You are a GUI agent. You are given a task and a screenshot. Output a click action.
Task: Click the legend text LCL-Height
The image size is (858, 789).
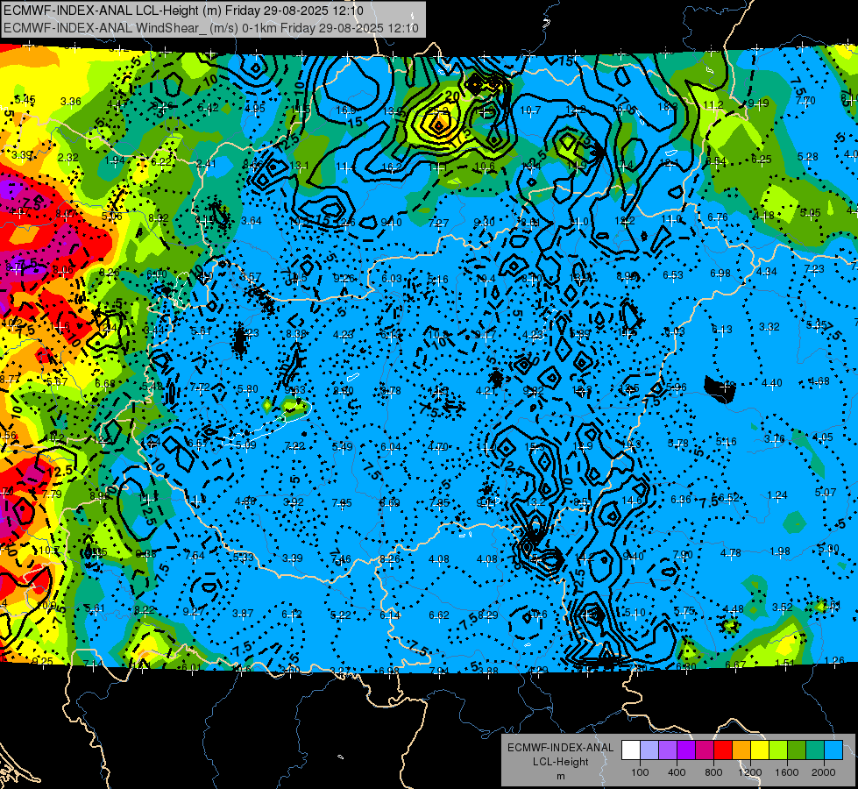point(560,762)
